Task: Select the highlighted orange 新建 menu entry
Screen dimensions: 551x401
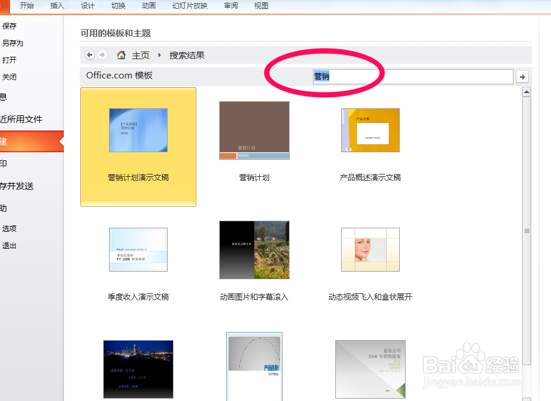Action: (32, 142)
